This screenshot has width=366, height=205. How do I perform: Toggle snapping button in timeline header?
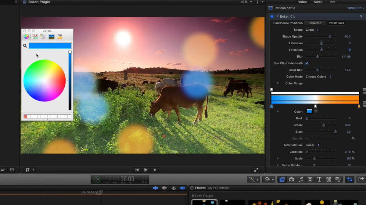[x=183, y=188]
